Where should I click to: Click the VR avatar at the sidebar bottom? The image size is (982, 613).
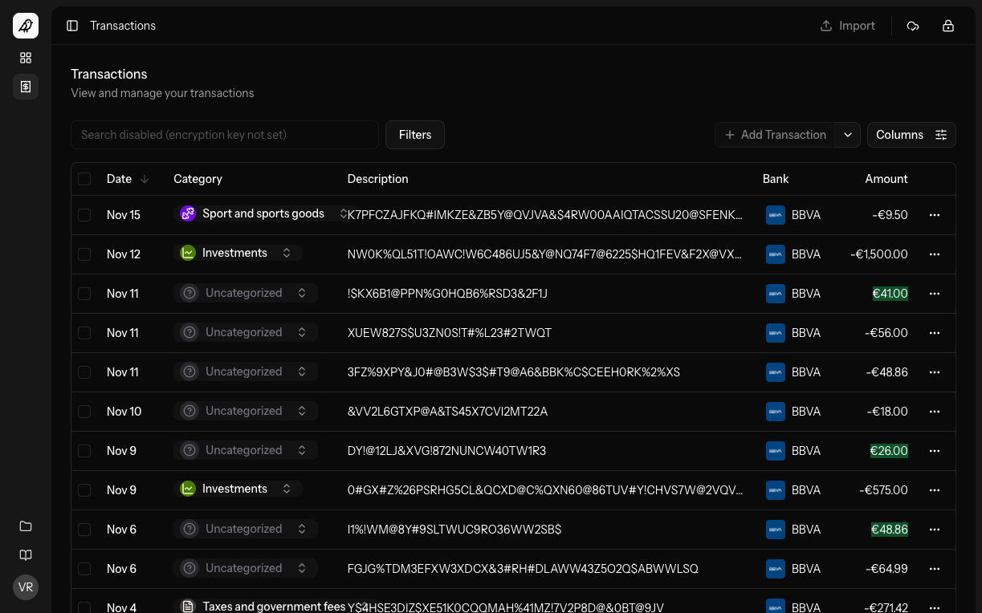[25, 587]
